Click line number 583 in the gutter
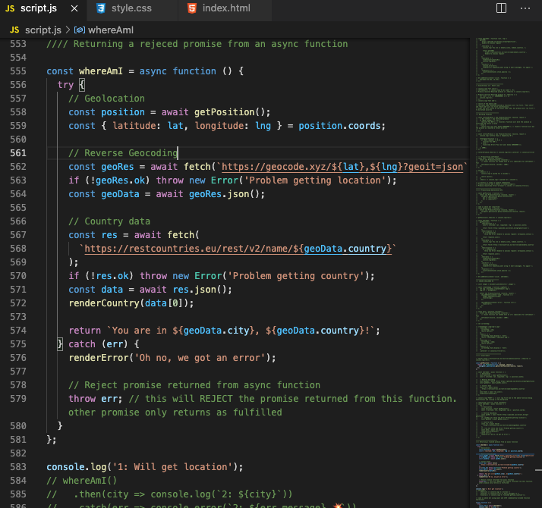 pyautogui.click(x=18, y=467)
